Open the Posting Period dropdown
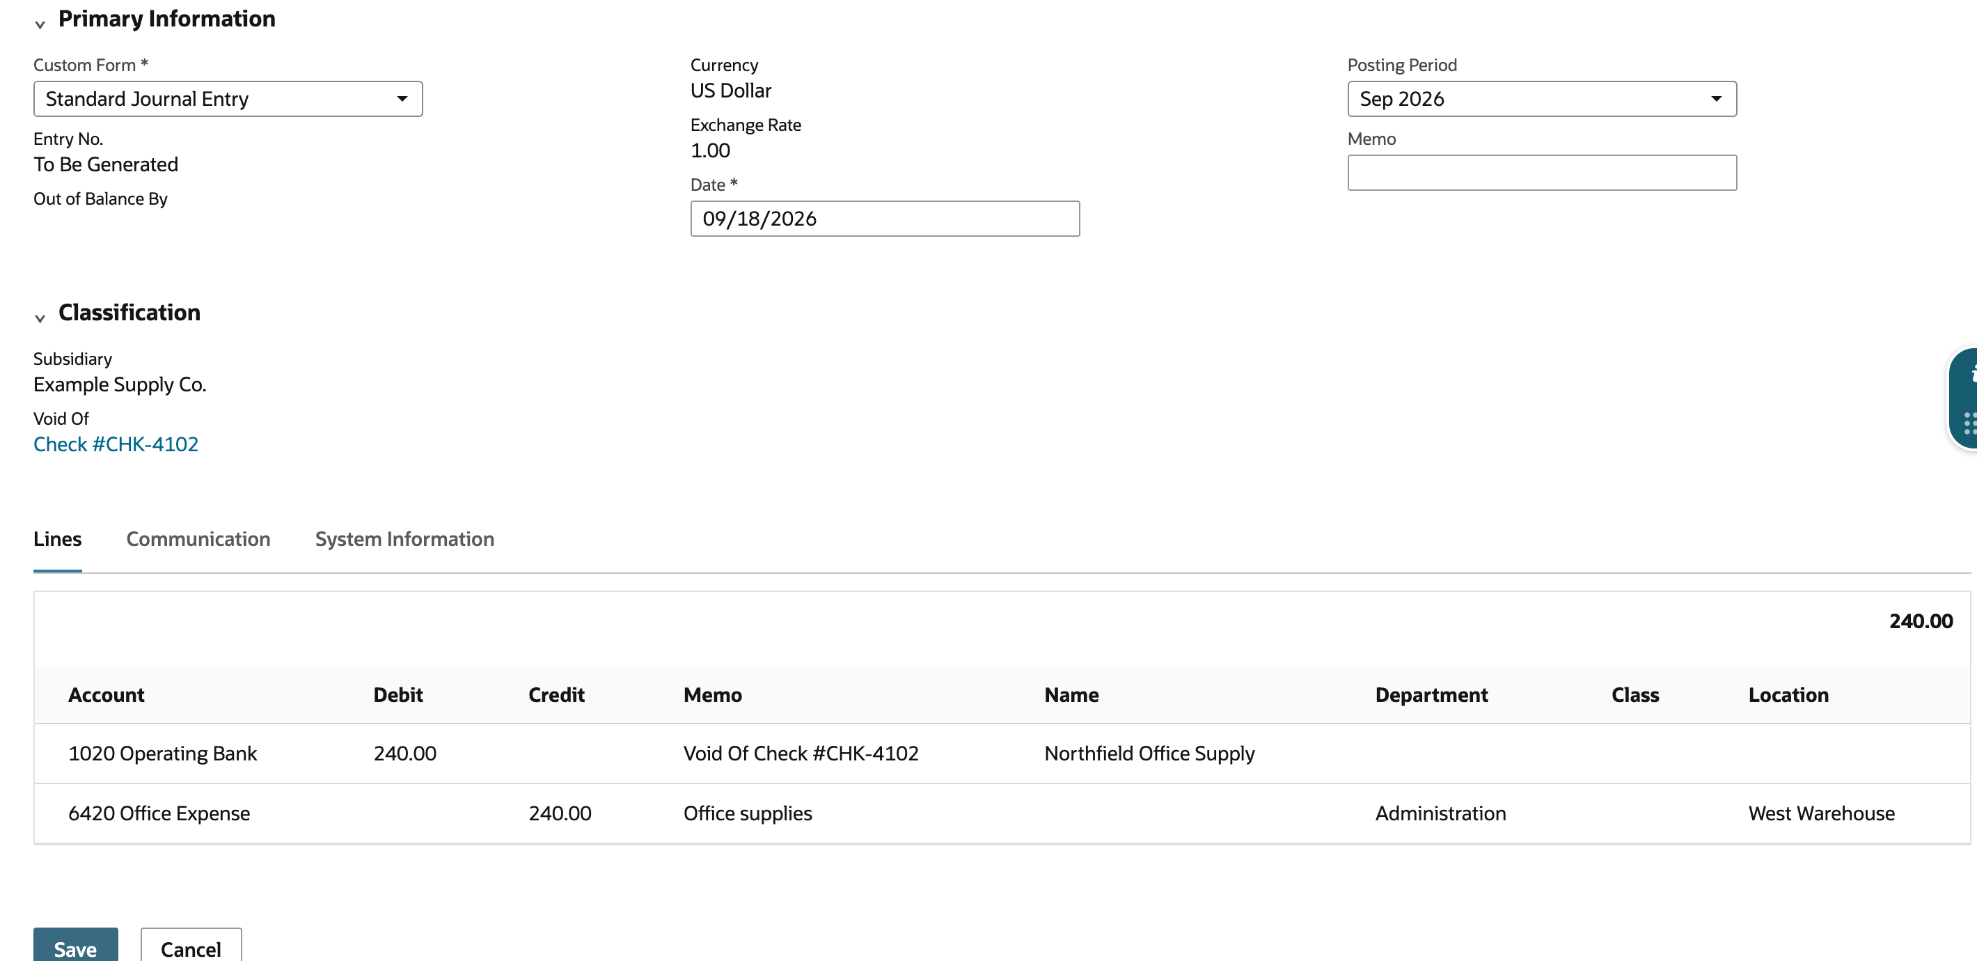Image resolution: width=1977 pixels, height=961 pixels. [1542, 99]
